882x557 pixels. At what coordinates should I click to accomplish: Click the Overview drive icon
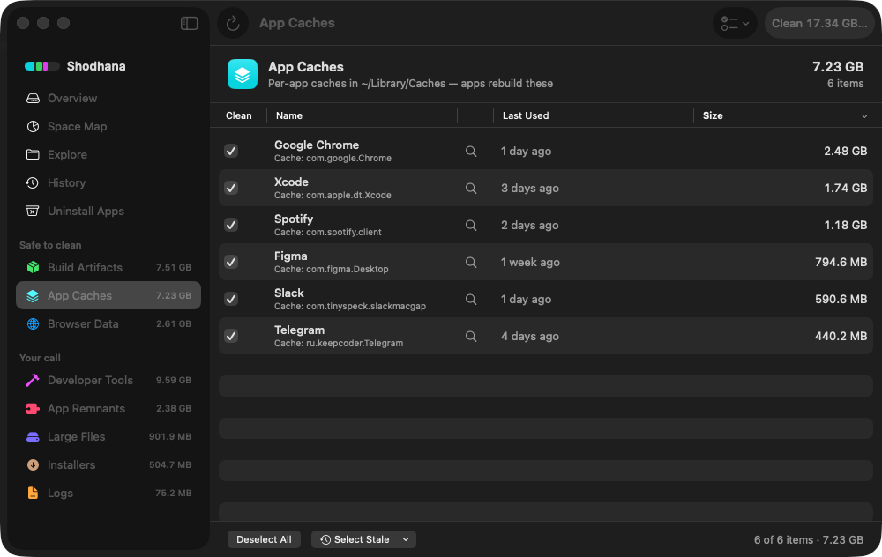(x=33, y=99)
